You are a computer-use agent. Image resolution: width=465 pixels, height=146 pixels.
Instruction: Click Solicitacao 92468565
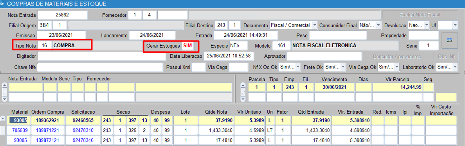tap(83, 120)
